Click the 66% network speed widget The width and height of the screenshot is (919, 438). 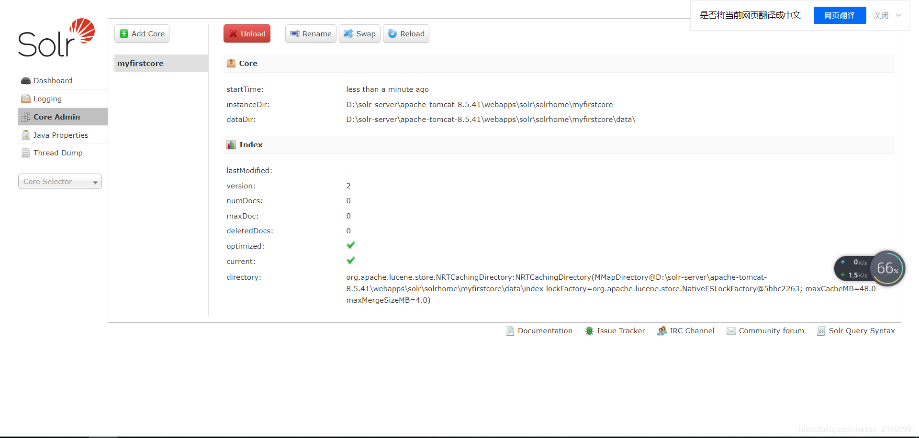(870, 268)
